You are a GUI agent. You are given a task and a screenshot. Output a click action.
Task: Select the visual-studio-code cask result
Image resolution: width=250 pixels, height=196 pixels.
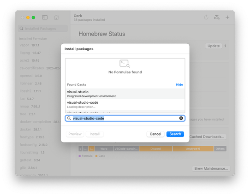pos(125,104)
